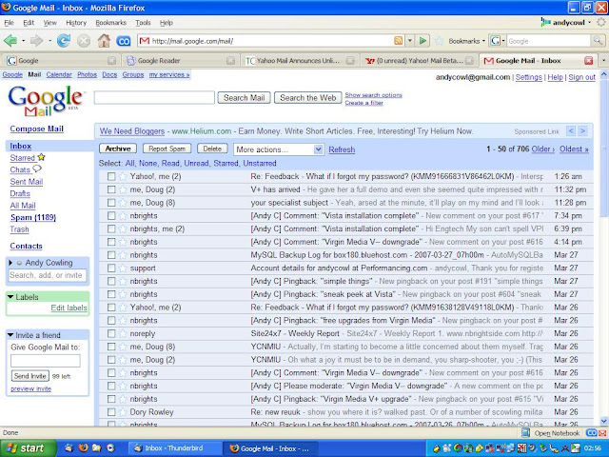Switch to the Google Reader tab

(x=181, y=60)
